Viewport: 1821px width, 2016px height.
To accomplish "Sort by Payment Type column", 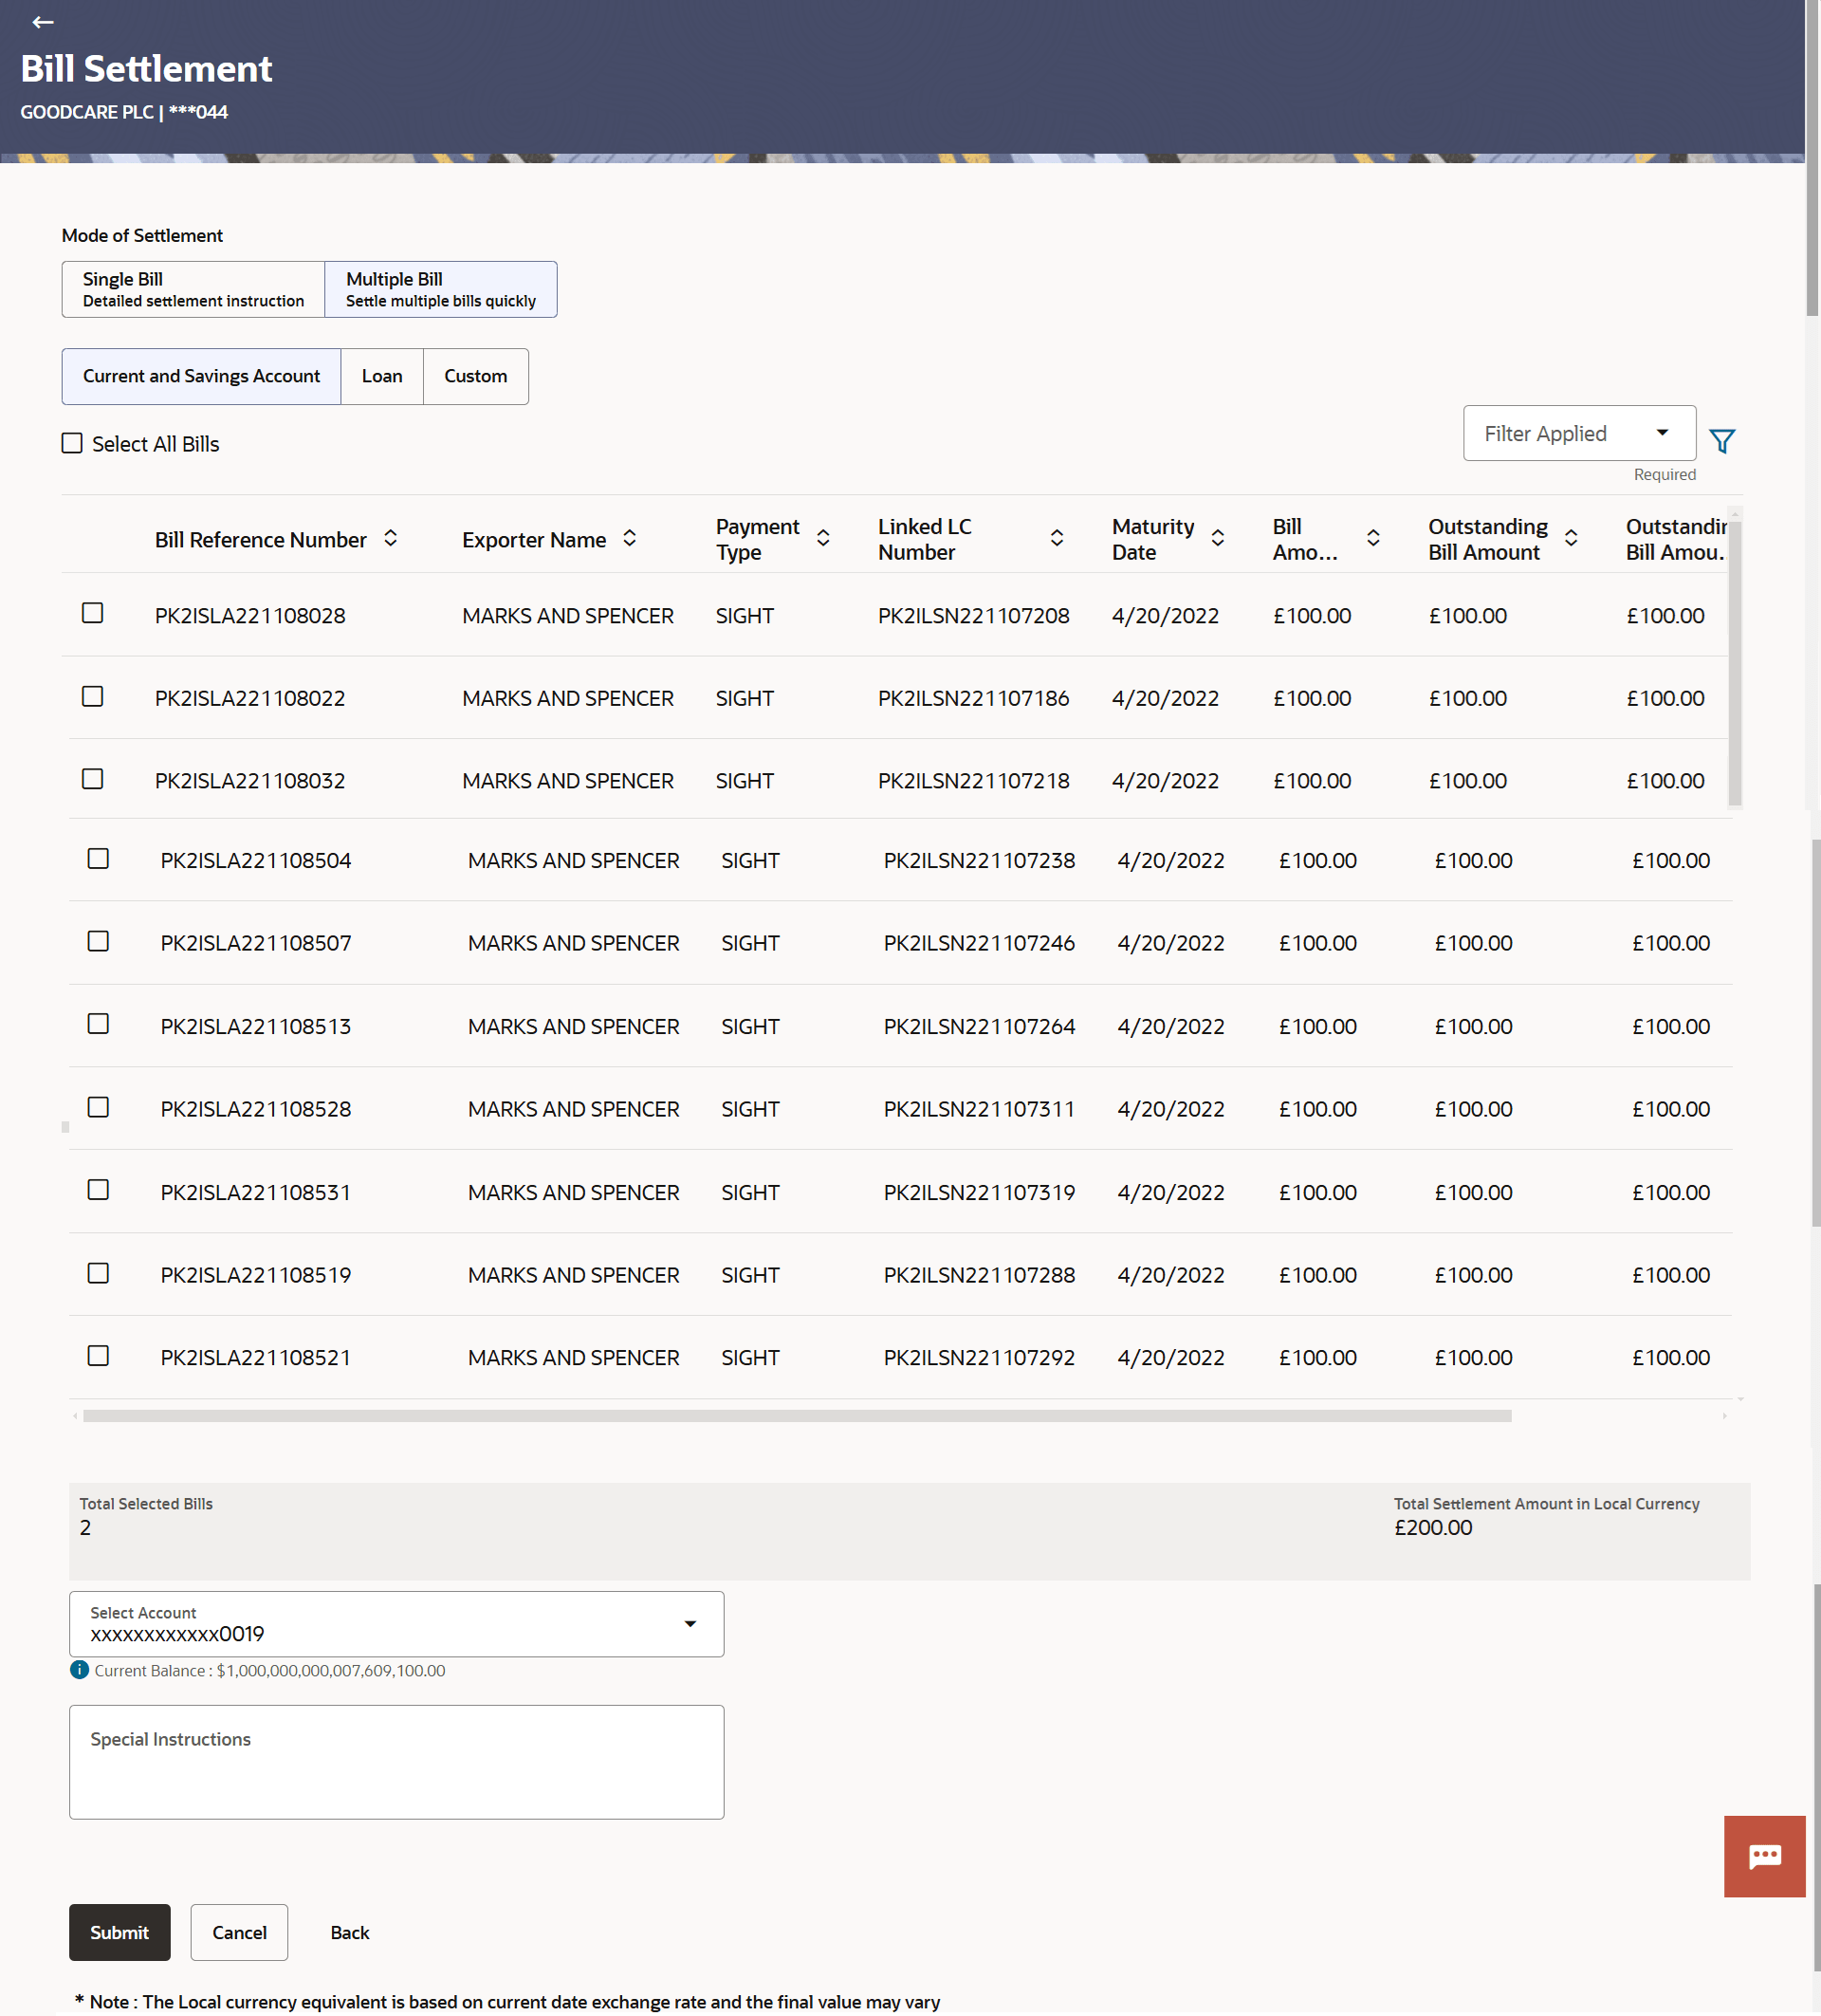I will pyautogui.click(x=822, y=539).
